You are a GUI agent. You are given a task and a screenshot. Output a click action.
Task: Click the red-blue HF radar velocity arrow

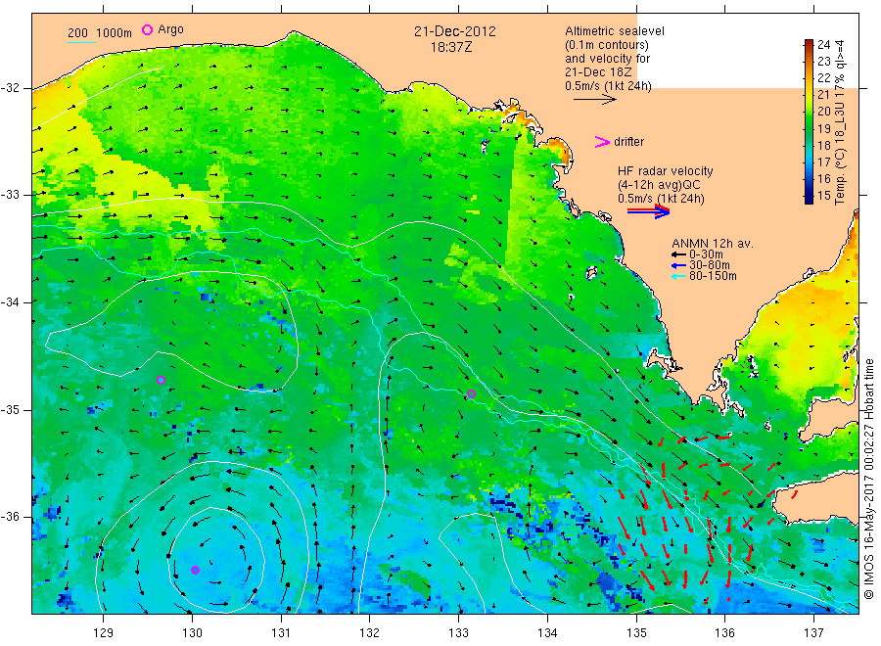[648, 211]
